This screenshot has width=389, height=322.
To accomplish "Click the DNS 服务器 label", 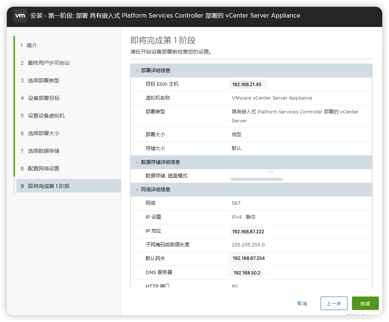I will pos(159,272).
